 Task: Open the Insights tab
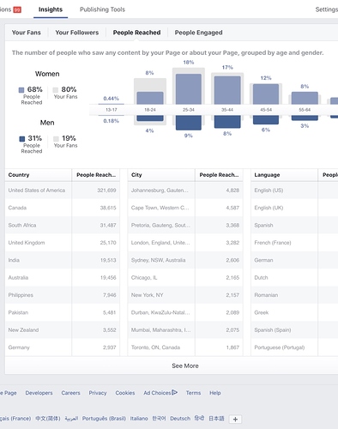coord(51,9)
